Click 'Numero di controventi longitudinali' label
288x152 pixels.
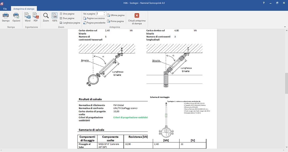tap(158, 38)
